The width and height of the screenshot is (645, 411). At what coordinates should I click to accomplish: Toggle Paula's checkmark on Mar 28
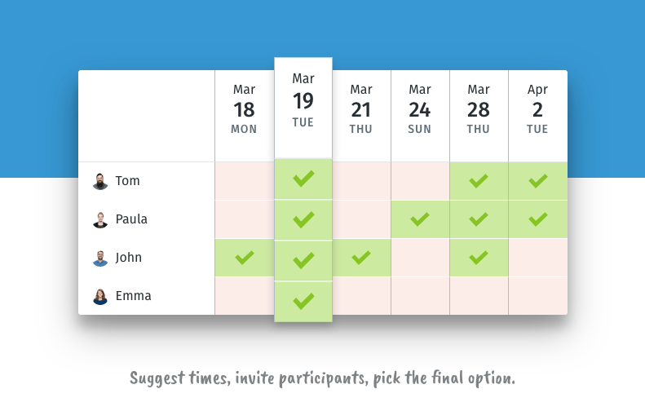pyautogui.click(x=479, y=219)
